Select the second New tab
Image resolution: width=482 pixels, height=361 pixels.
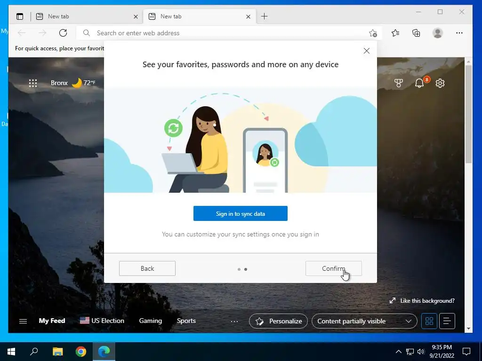200,16
